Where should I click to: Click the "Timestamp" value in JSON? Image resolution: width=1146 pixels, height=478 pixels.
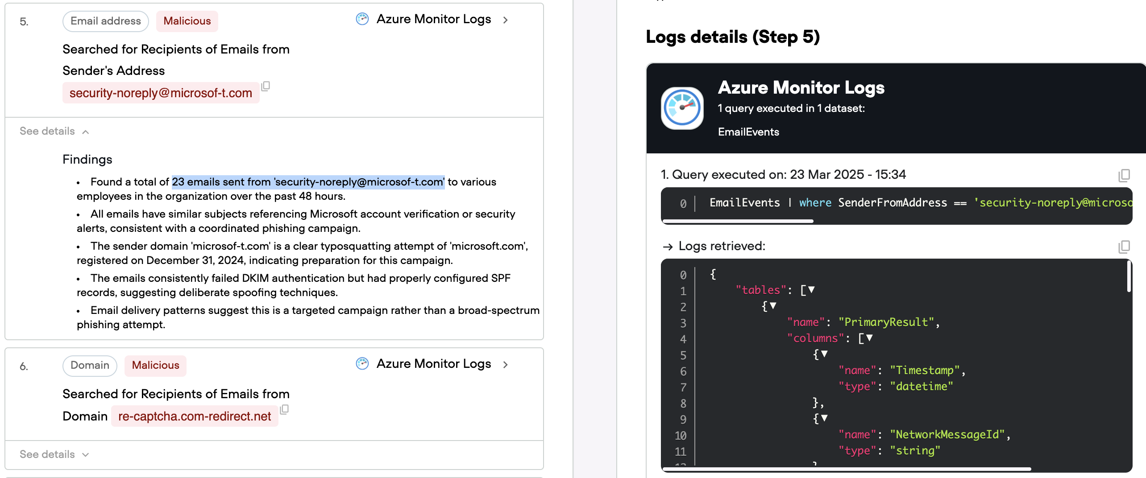[924, 370]
